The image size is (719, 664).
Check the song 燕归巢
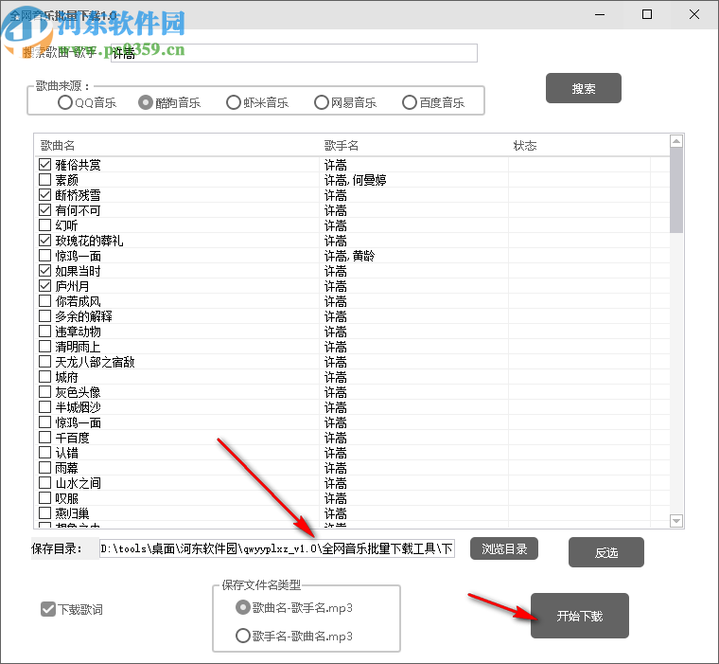tap(45, 513)
